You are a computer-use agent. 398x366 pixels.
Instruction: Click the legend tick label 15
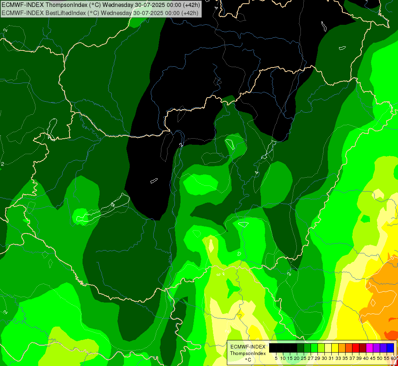coord(290,358)
